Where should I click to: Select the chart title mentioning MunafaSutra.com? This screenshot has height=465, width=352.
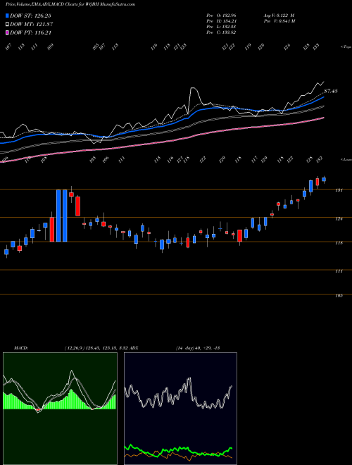(70, 5)
